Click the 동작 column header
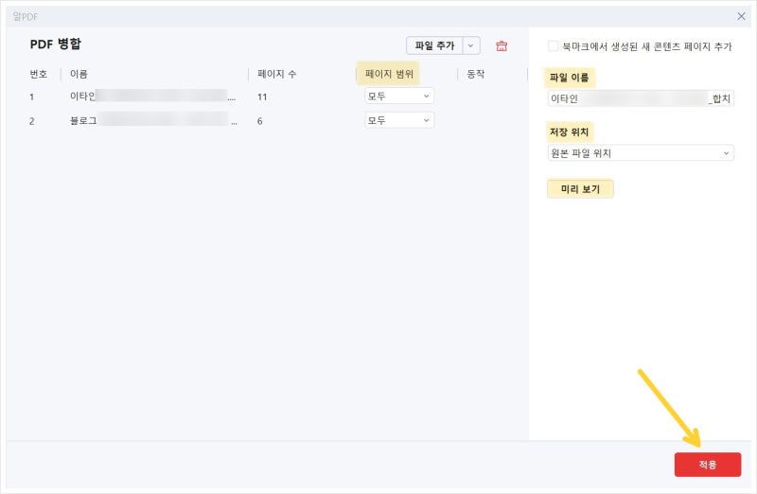Viewport: 757px width, 494px height. (475, 73)
